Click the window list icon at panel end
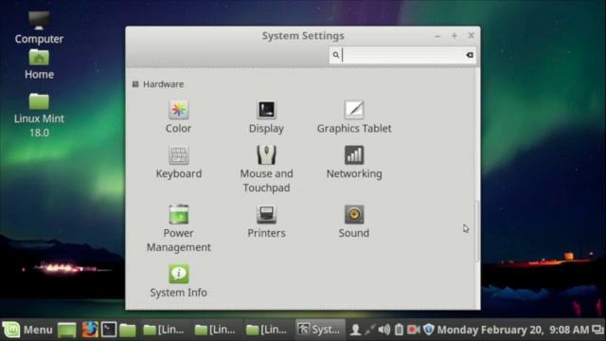This screenshot has height=341, width=606. (597, 330)
